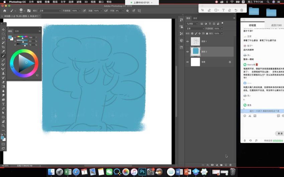Toggle airbrush build-up mode
Screen dimensions: 284x177
point(106,11)
